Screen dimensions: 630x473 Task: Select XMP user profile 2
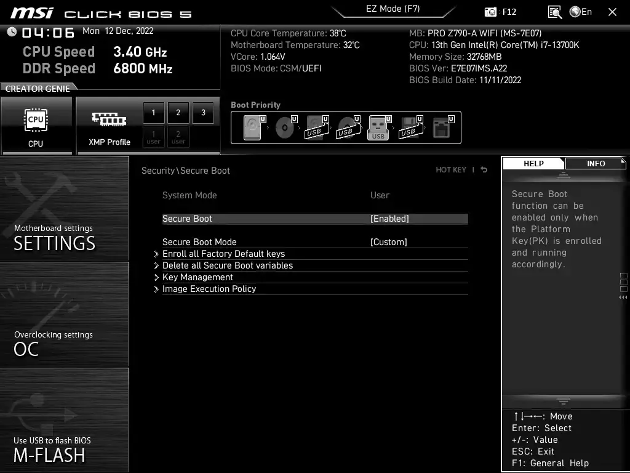(x=178, y=137)
